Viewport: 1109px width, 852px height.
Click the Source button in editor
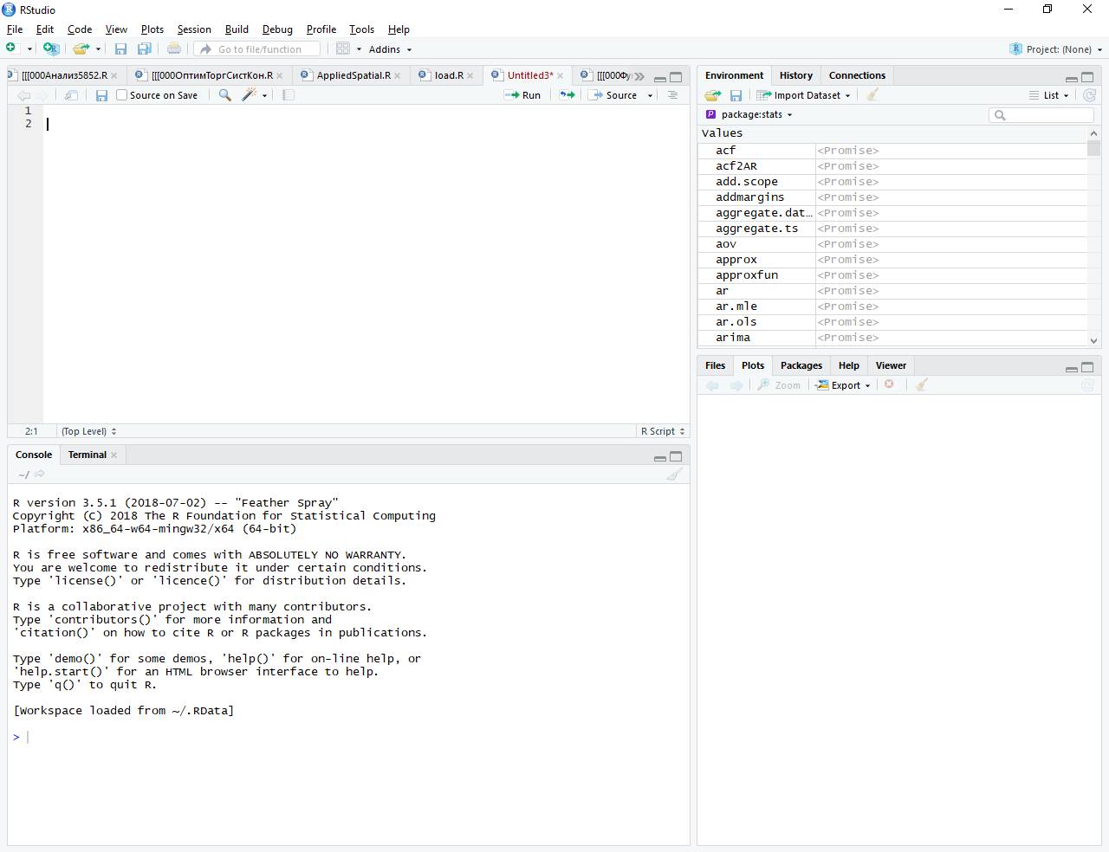[613, 95]
